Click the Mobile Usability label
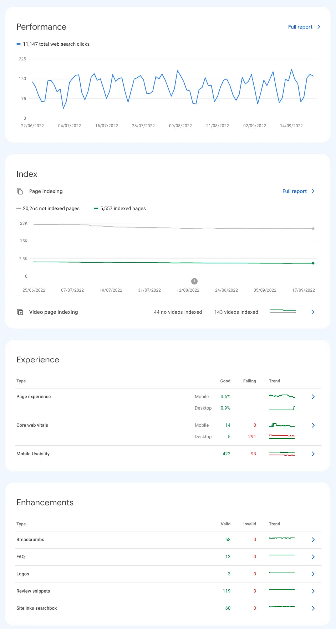 (x=33, y=454)
